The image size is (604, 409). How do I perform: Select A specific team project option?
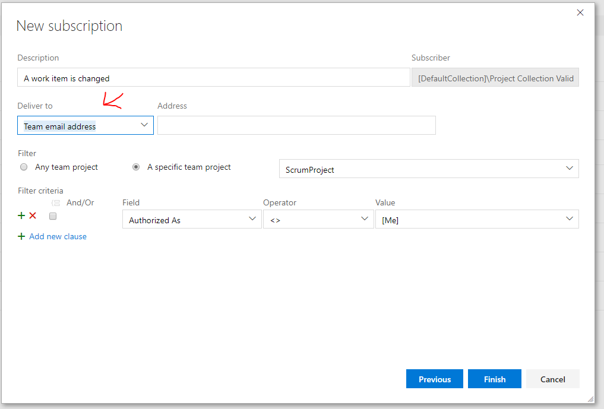click(136, 167)
